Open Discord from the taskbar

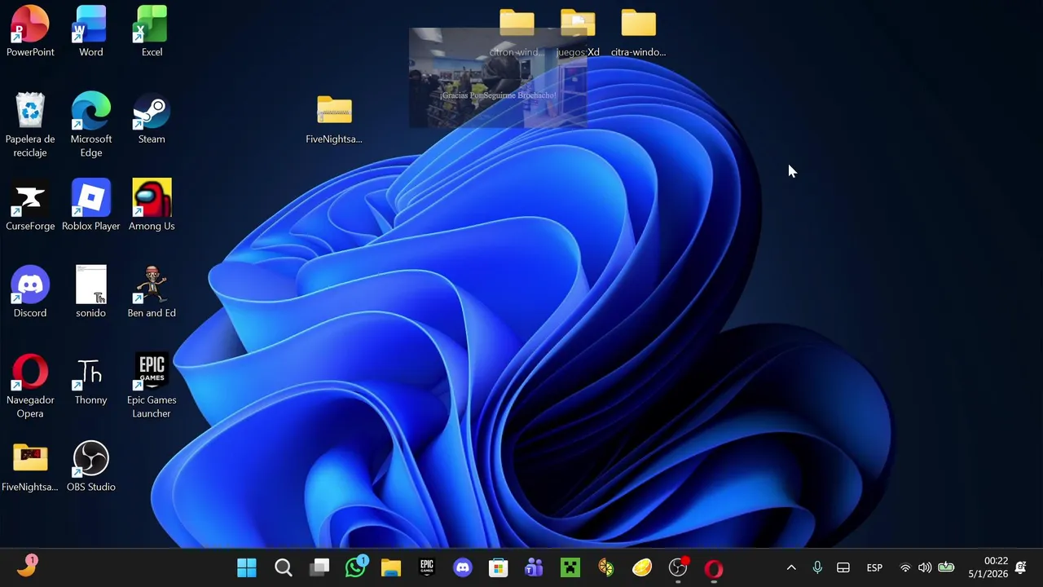[x=463, y=567]
